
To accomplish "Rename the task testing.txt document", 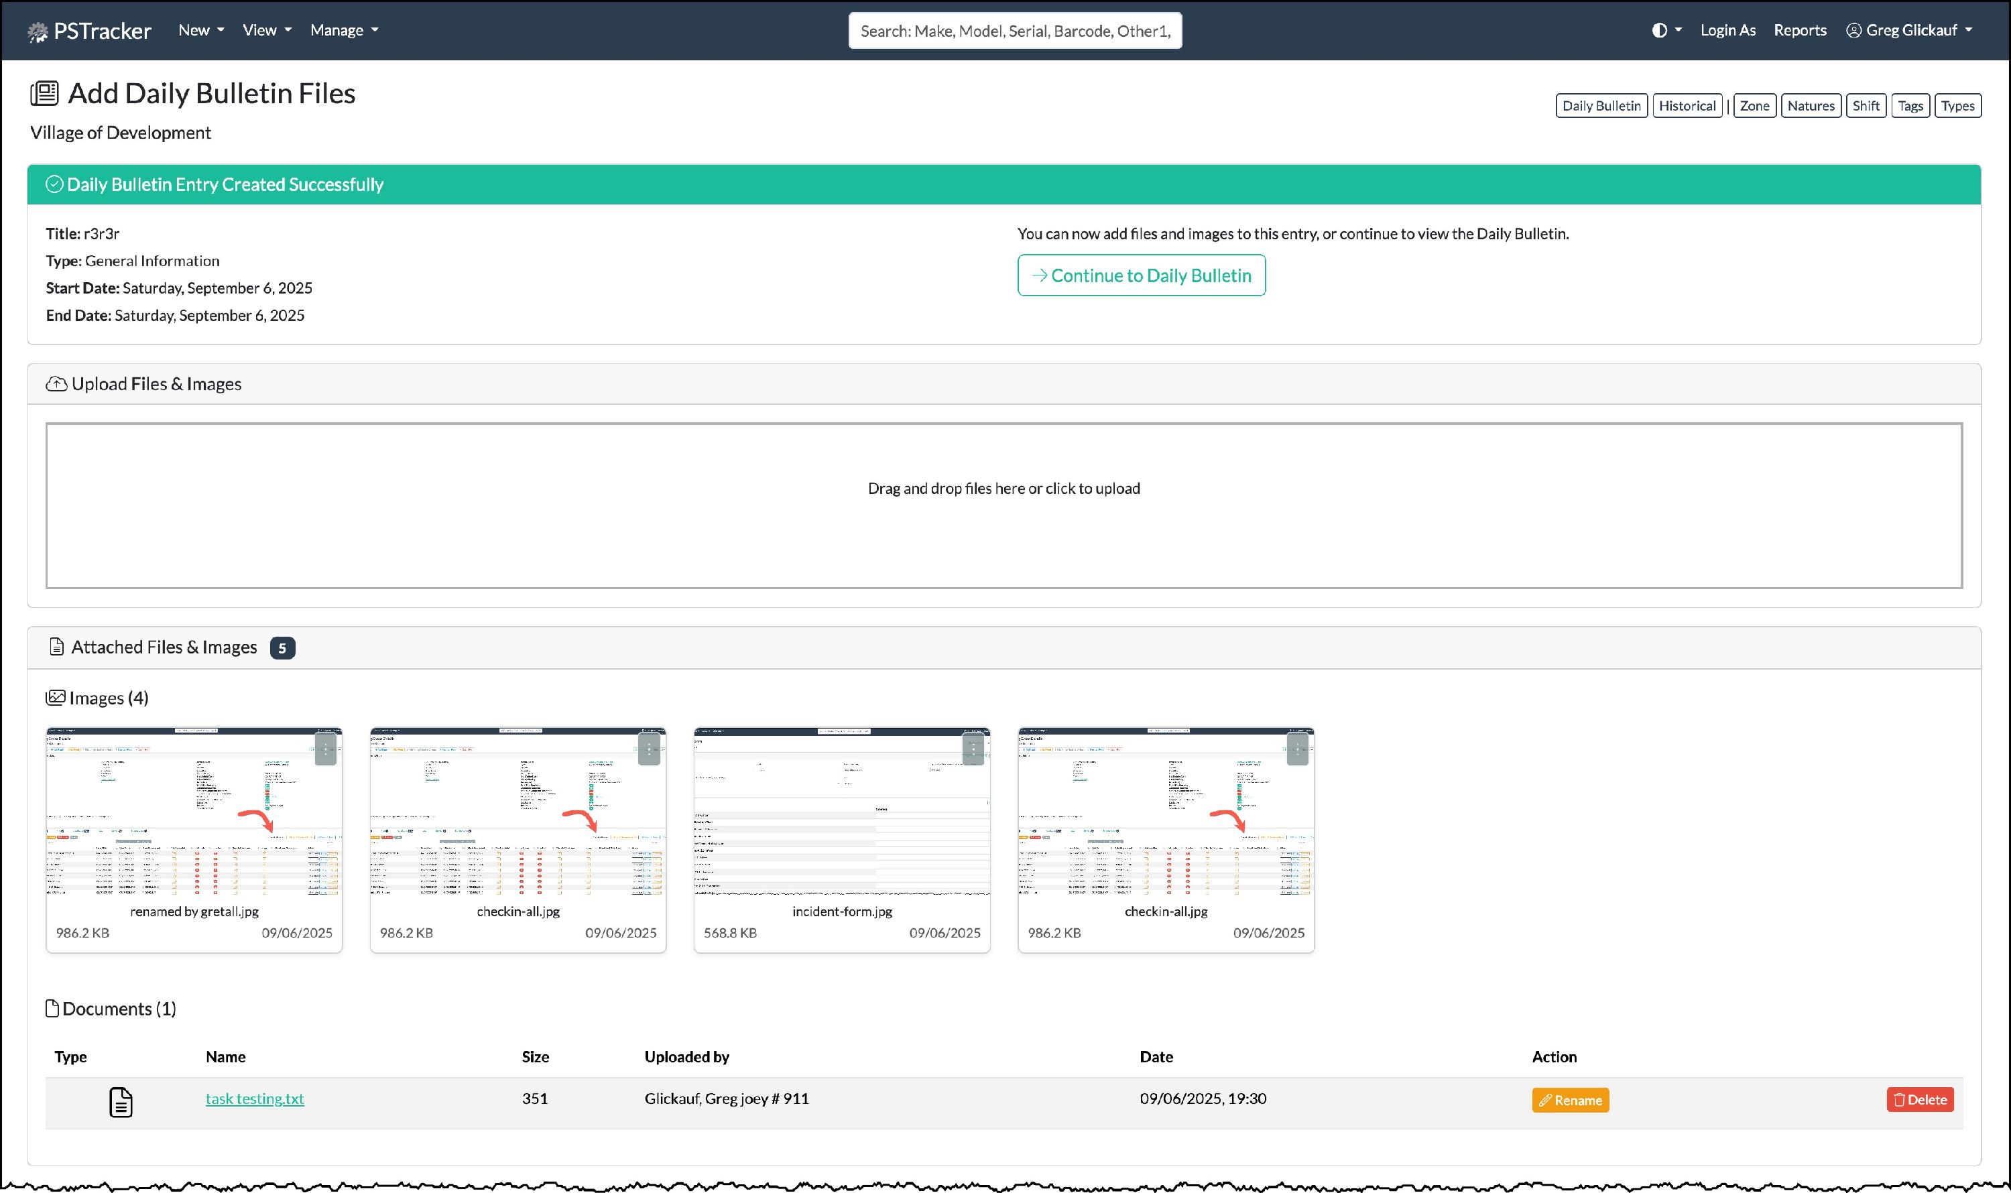I will (x=1569, y=1101).
